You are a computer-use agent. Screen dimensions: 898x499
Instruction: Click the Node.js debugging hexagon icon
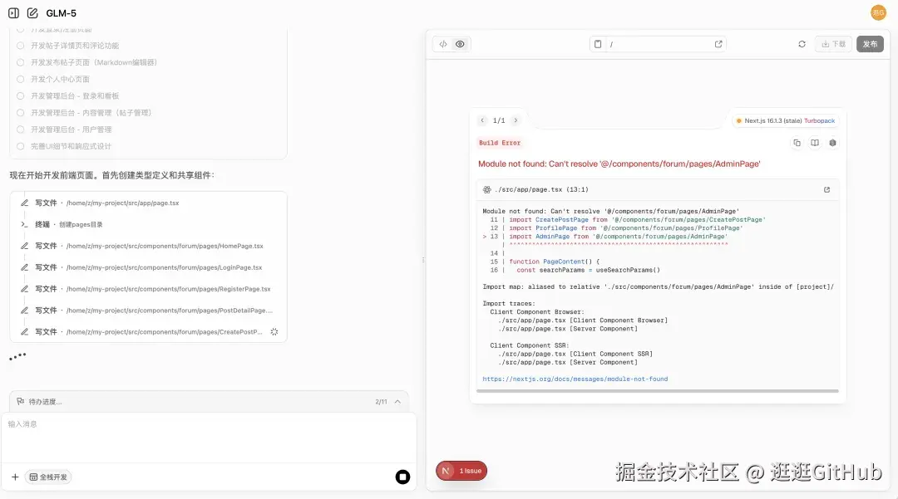click(832, 143)
